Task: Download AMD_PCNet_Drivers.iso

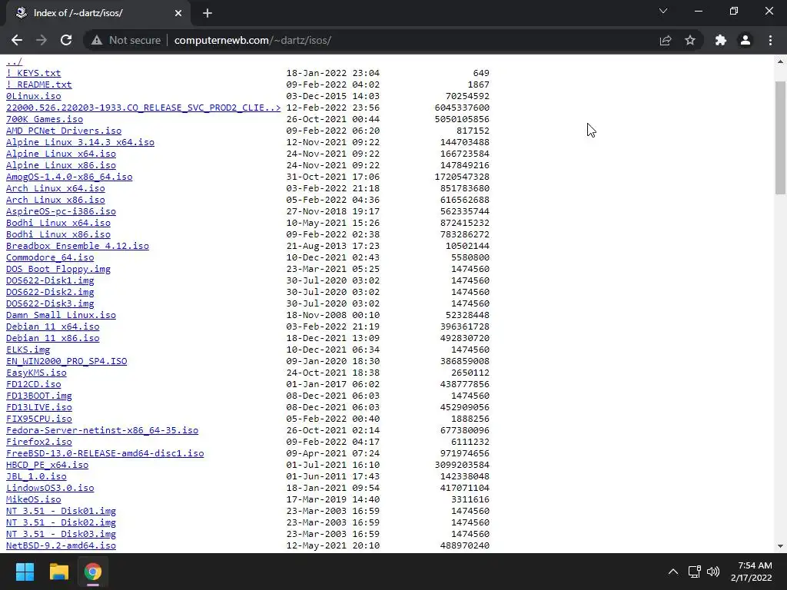Action: click(x=64, y=131)
